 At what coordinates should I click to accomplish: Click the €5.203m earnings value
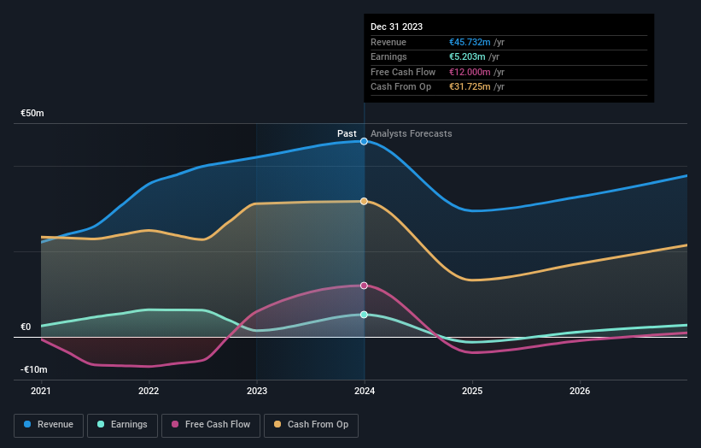tap(467, 56)
